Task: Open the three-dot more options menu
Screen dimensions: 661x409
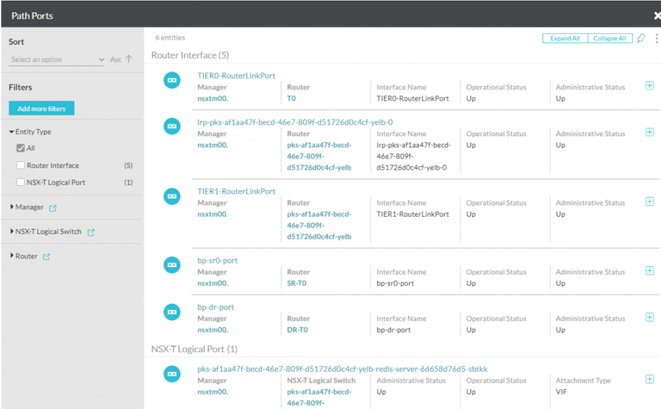Action: point(656,39)
